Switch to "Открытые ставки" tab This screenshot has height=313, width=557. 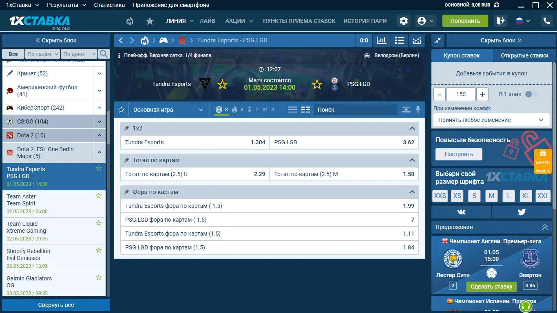tap(524, 55)
